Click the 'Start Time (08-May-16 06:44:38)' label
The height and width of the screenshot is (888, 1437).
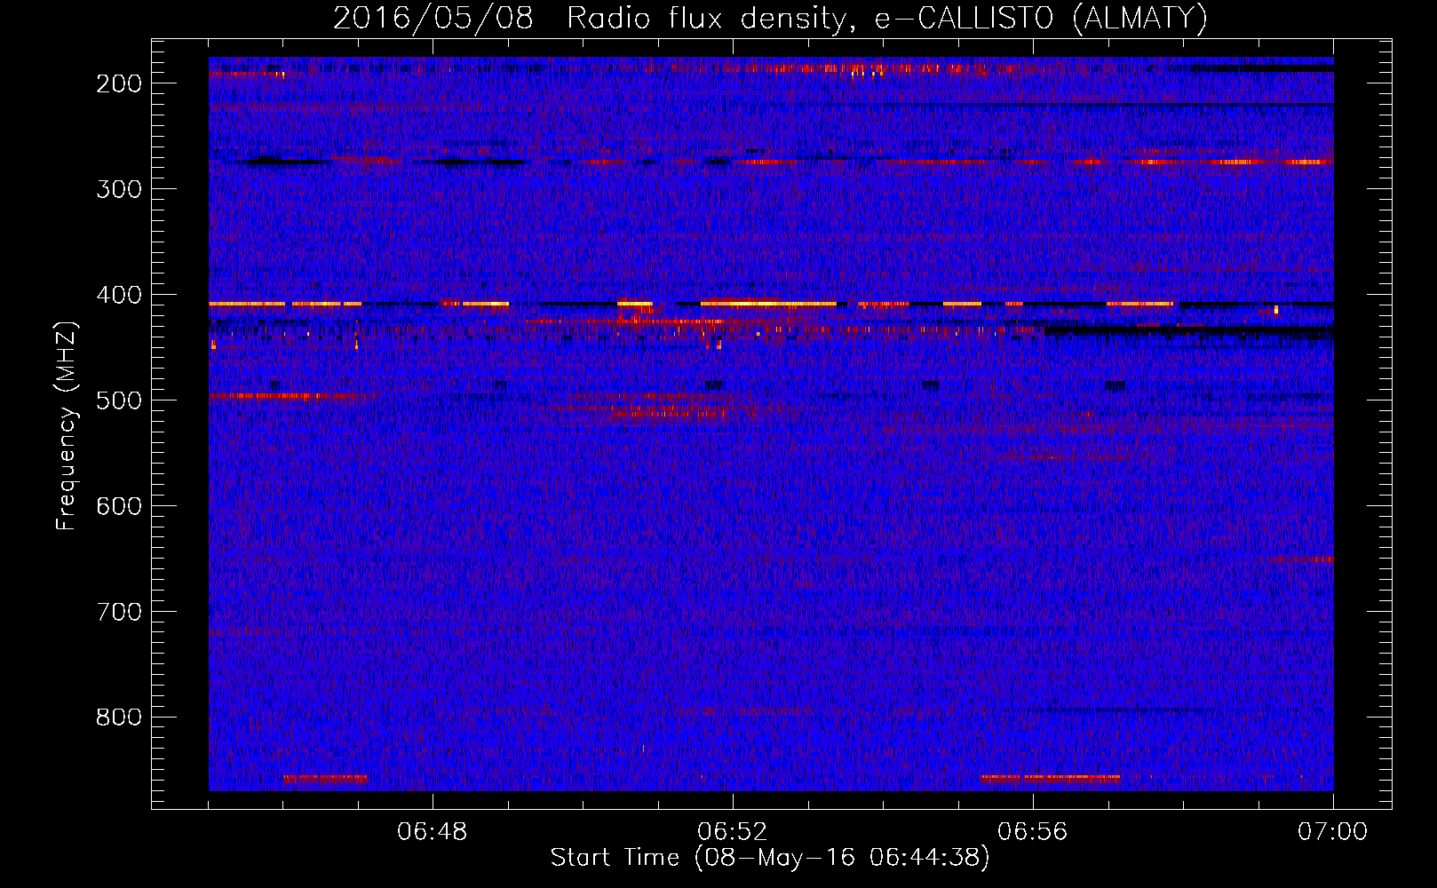[x=770, y=858]
